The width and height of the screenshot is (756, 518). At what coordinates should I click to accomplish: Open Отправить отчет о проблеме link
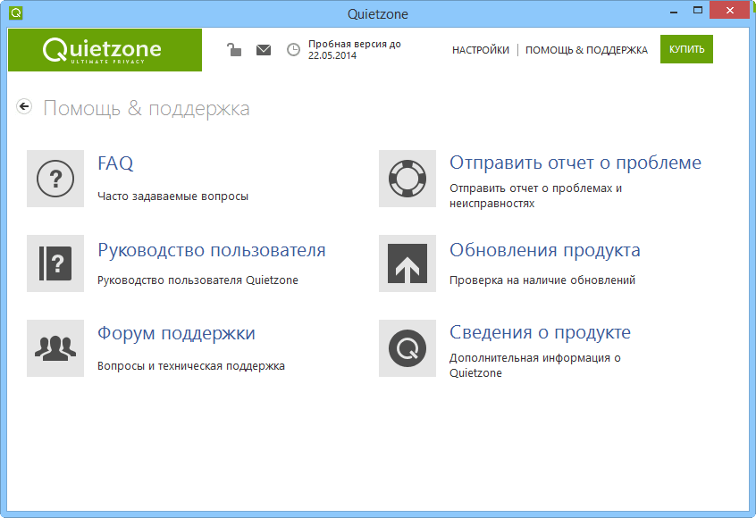pos(575,163)
